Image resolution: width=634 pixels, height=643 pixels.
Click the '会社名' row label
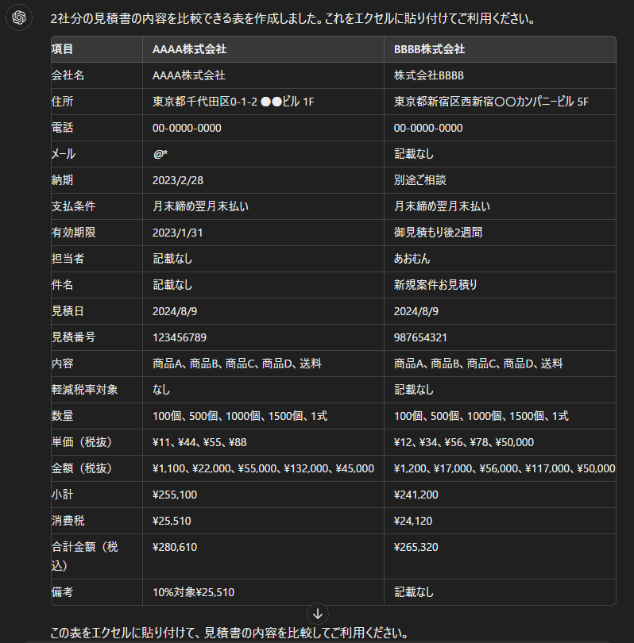point(68,75)
